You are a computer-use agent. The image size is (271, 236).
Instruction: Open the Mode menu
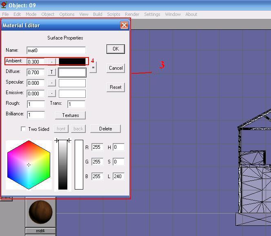(31, 14)
